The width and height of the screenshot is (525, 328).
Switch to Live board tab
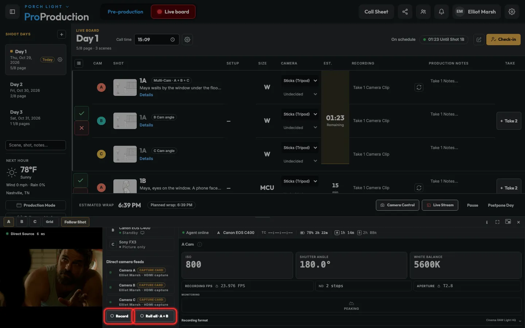pos(173,12)
